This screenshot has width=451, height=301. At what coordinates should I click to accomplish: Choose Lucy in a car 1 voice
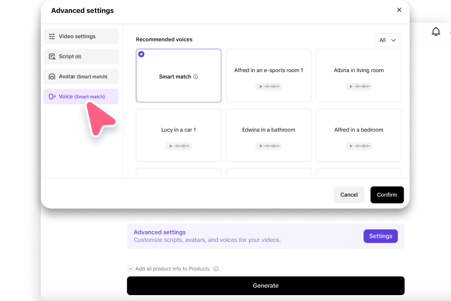click(178, 135)
